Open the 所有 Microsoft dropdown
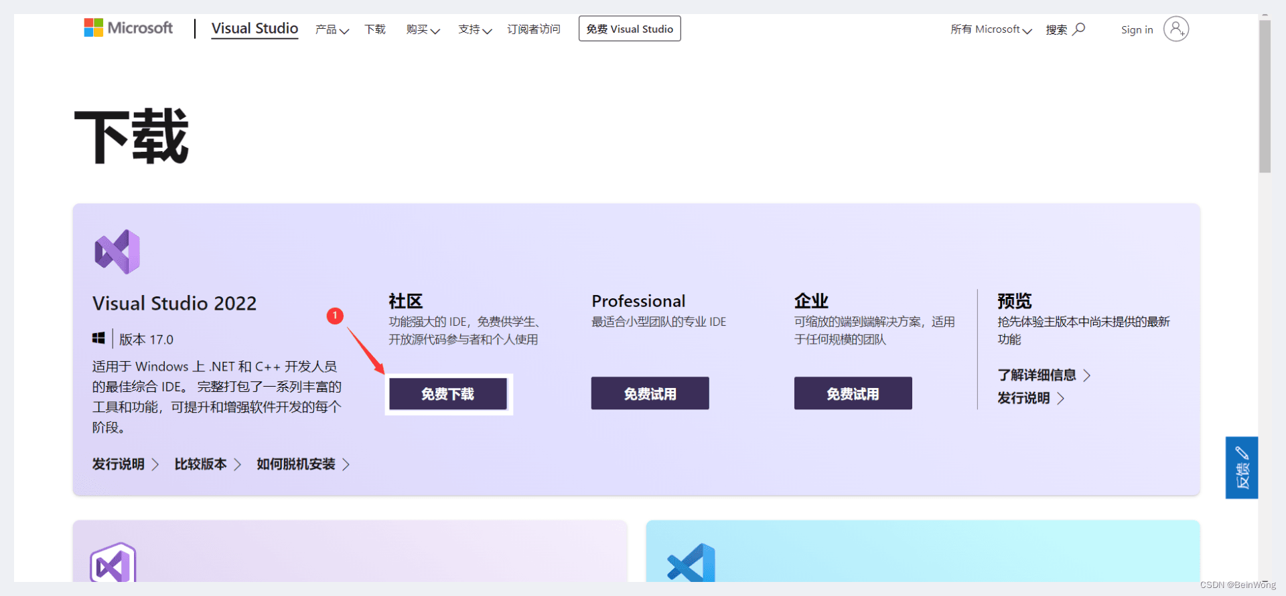The width and height of the screenshot is (1286, 596). click(991, 29)
